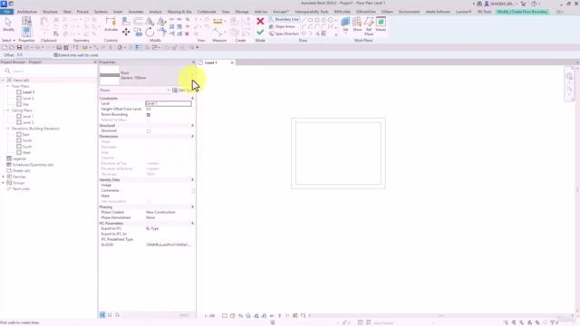Click Save in the quick access toolbar
The width and height of the screenshot is (580, 326).
pos(19,48)
